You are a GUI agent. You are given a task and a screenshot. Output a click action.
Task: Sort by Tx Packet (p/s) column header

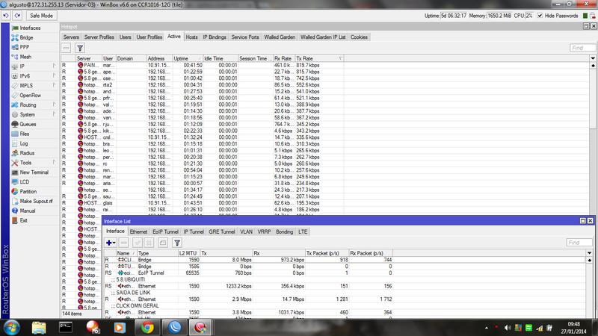327,253
